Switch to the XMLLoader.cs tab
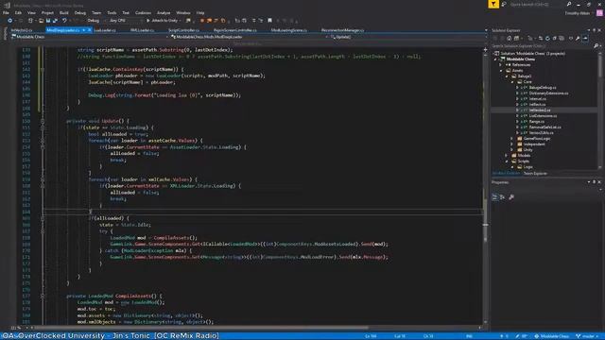The width and height of the screenshot is (605, 340). point(142,30)
